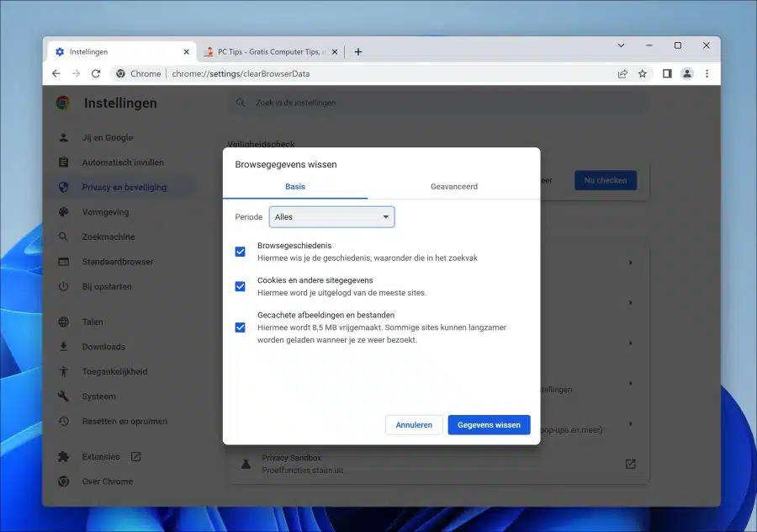Toggle Cookies en andere sitegegevens checkbox
Viewport: 757px width, 532px height.
240,286
